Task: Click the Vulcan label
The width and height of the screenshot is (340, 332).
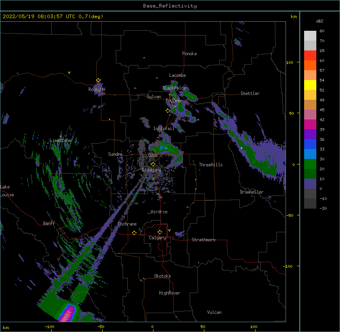Action: (x=214, y=312)
